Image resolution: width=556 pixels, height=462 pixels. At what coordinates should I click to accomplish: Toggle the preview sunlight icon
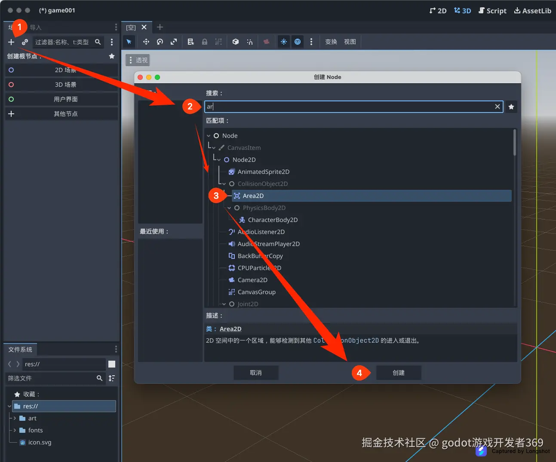tap(284, 42)
